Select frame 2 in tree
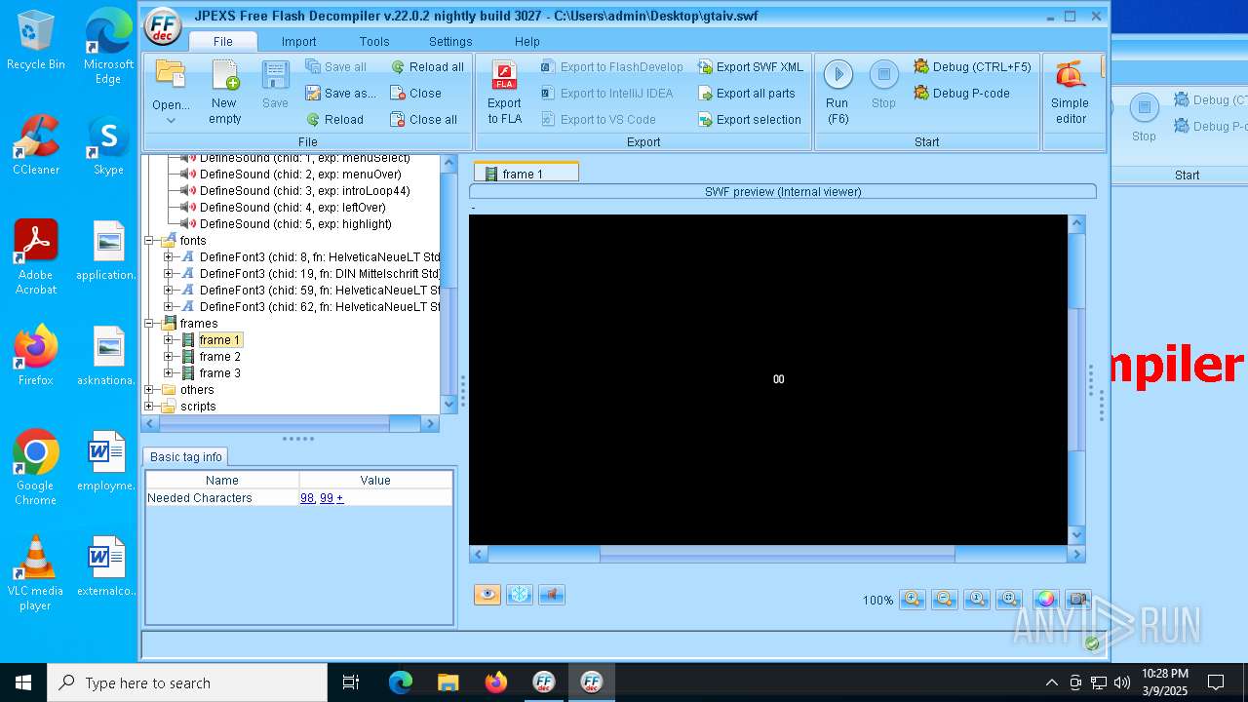 pos(219,357)
